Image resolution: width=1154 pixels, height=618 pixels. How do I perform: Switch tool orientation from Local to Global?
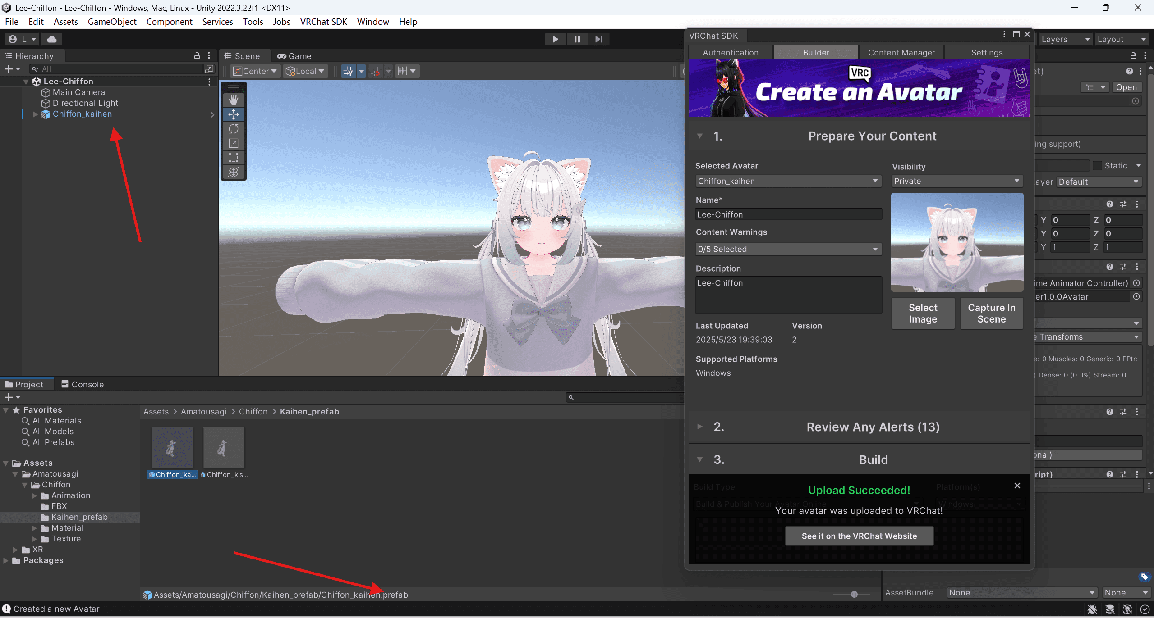pos(305,71)
